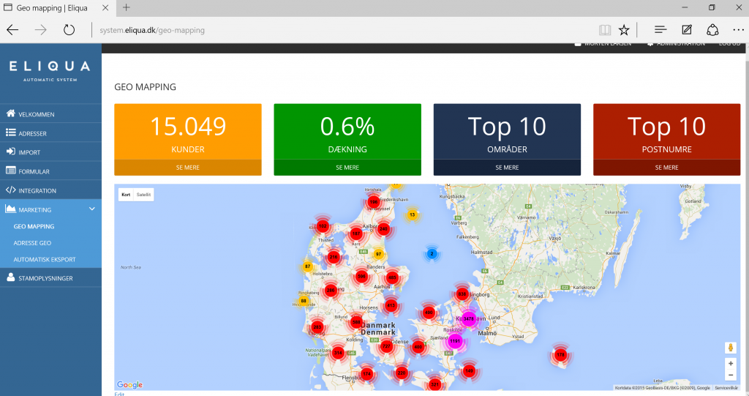The image size is (749, 396).
Task: Click the red 727 cluster marker
Action: coord(386,346)
